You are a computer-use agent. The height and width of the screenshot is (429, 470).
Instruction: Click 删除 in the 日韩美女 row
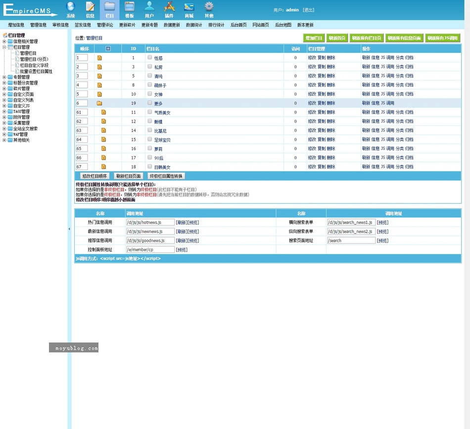[x=331, y=167]
